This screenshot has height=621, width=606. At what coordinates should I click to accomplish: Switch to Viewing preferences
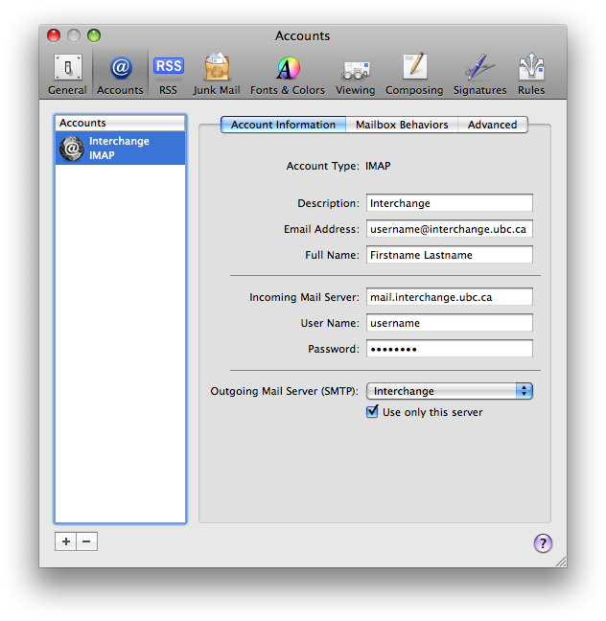pyautogui.click(x=355, y=74)
